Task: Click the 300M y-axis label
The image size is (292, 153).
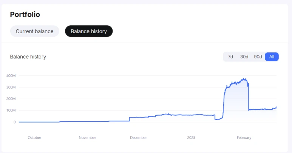Action: [11, 87]
